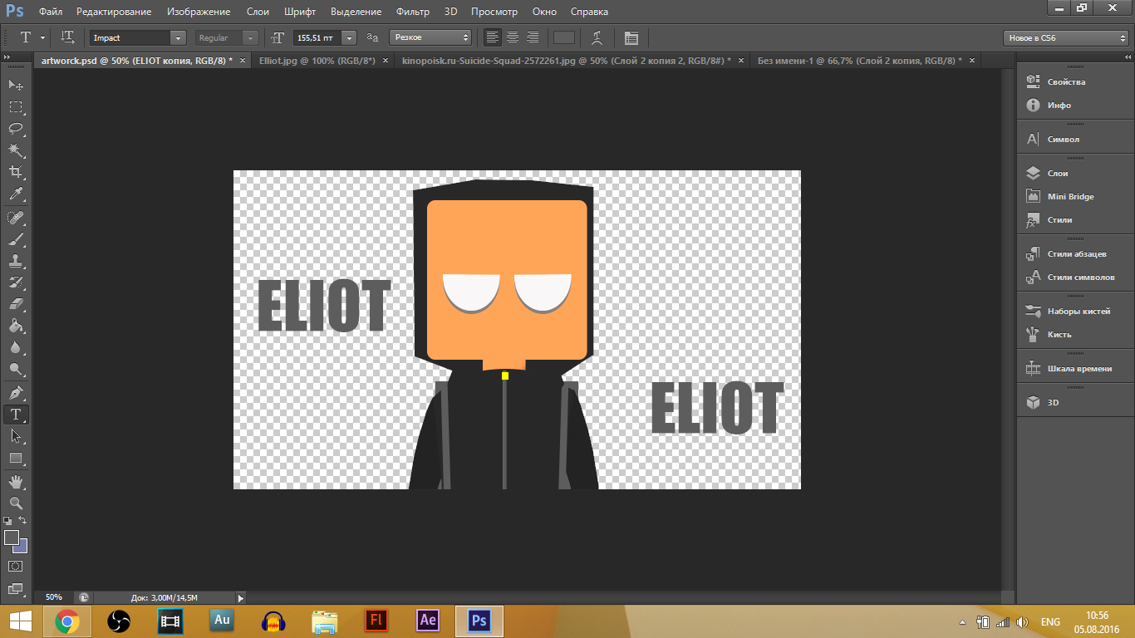Select the Lasso tool
1135x638 pixels.
pyautogui.click(x=16, y=129)
